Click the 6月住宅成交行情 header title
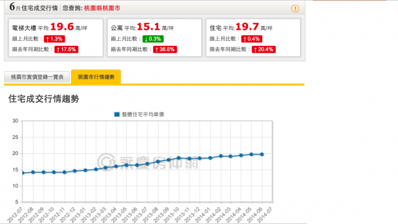 pyautogui.click(x=34, y=7)
